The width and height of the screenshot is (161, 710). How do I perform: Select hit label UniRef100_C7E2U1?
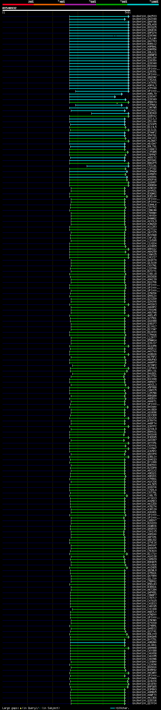tap(144, 80)
